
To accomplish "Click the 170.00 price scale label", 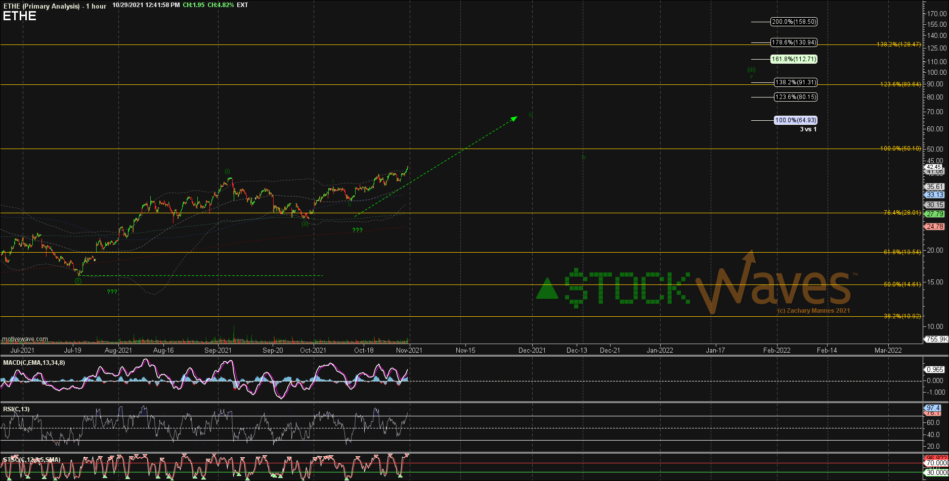I will point(936,14).
